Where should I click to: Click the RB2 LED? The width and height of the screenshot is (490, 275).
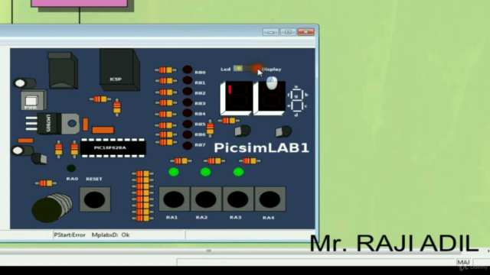click(187, 92)
